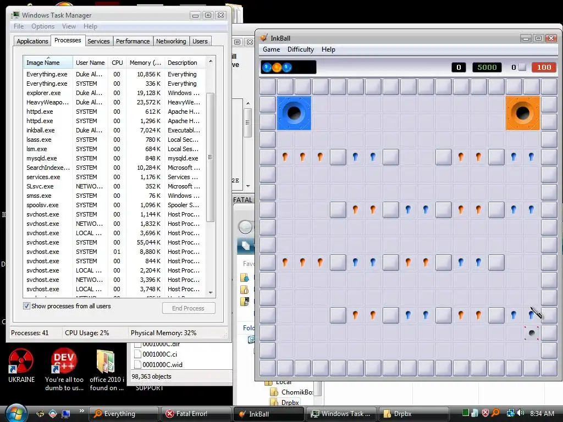
Task: Select the HeavyWeapo... process row
Action: [x=114, y=102]
